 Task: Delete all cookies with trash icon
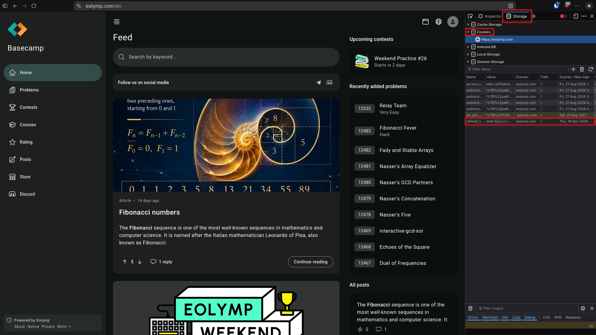pos(582,69)
